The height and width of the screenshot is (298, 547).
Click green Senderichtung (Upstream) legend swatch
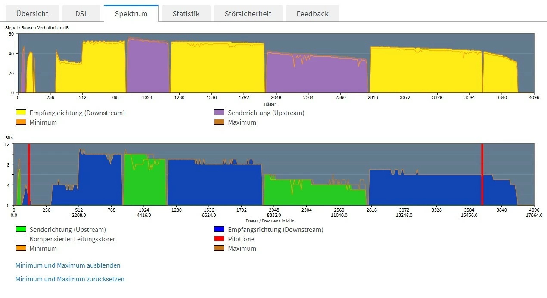[21, 230]
